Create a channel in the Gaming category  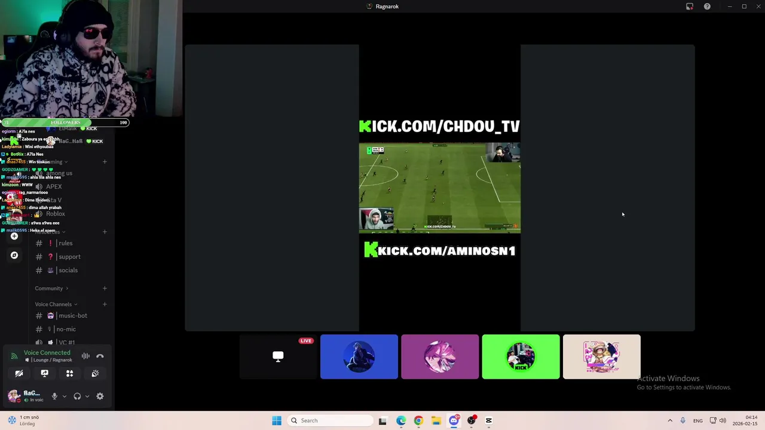105,162
